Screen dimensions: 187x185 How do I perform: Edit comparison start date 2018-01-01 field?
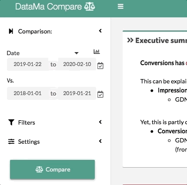27,93
